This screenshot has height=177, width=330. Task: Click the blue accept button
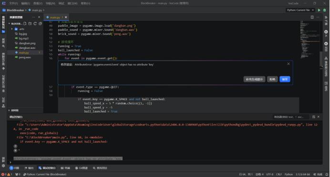point(285,79)
